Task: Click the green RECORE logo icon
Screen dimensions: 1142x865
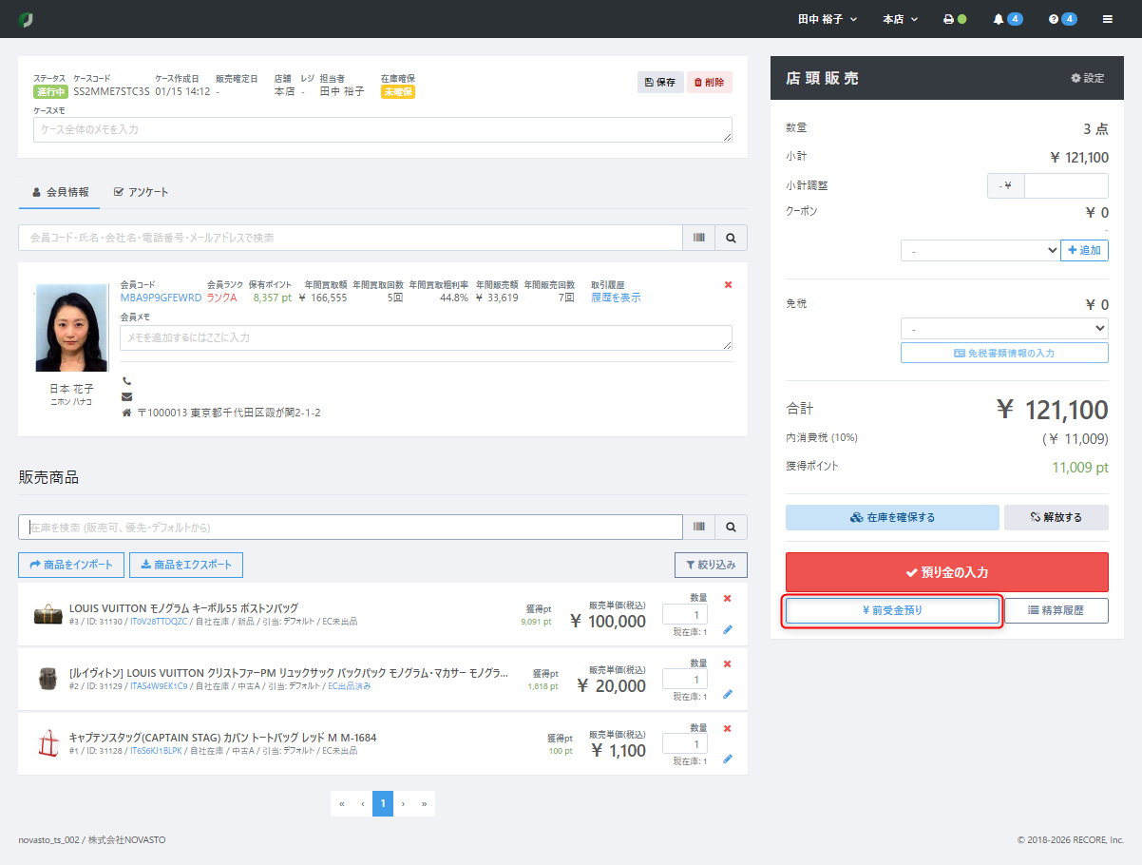Action: click(26, 19)
